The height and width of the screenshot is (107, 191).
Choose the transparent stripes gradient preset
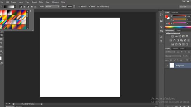pos(9,22)
